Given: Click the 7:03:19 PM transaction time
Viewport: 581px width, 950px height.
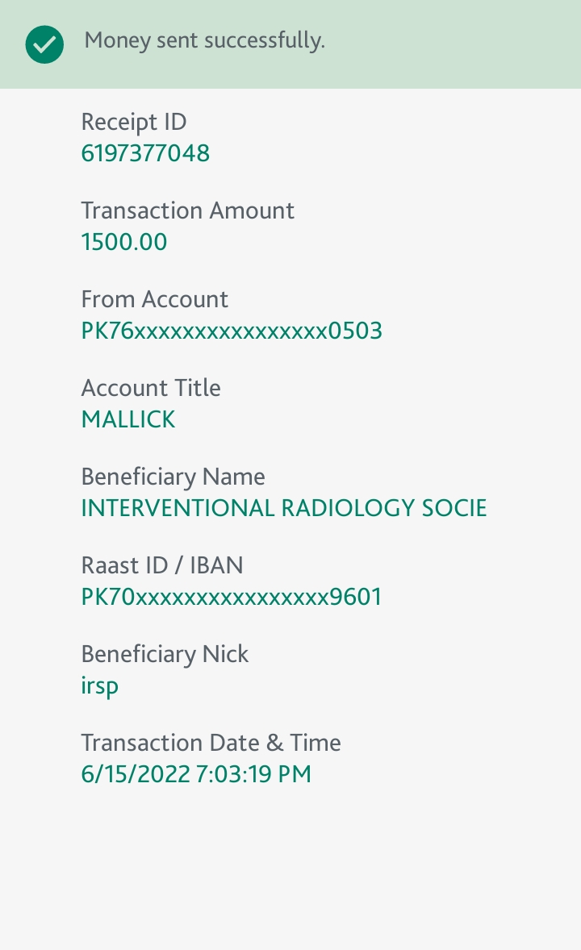Looking at the screenshot, I should (x=253, y=774).
